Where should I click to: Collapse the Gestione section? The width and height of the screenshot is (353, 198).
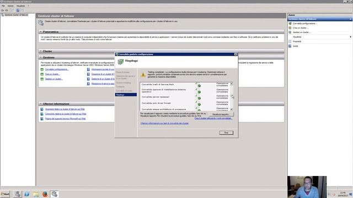41,57
